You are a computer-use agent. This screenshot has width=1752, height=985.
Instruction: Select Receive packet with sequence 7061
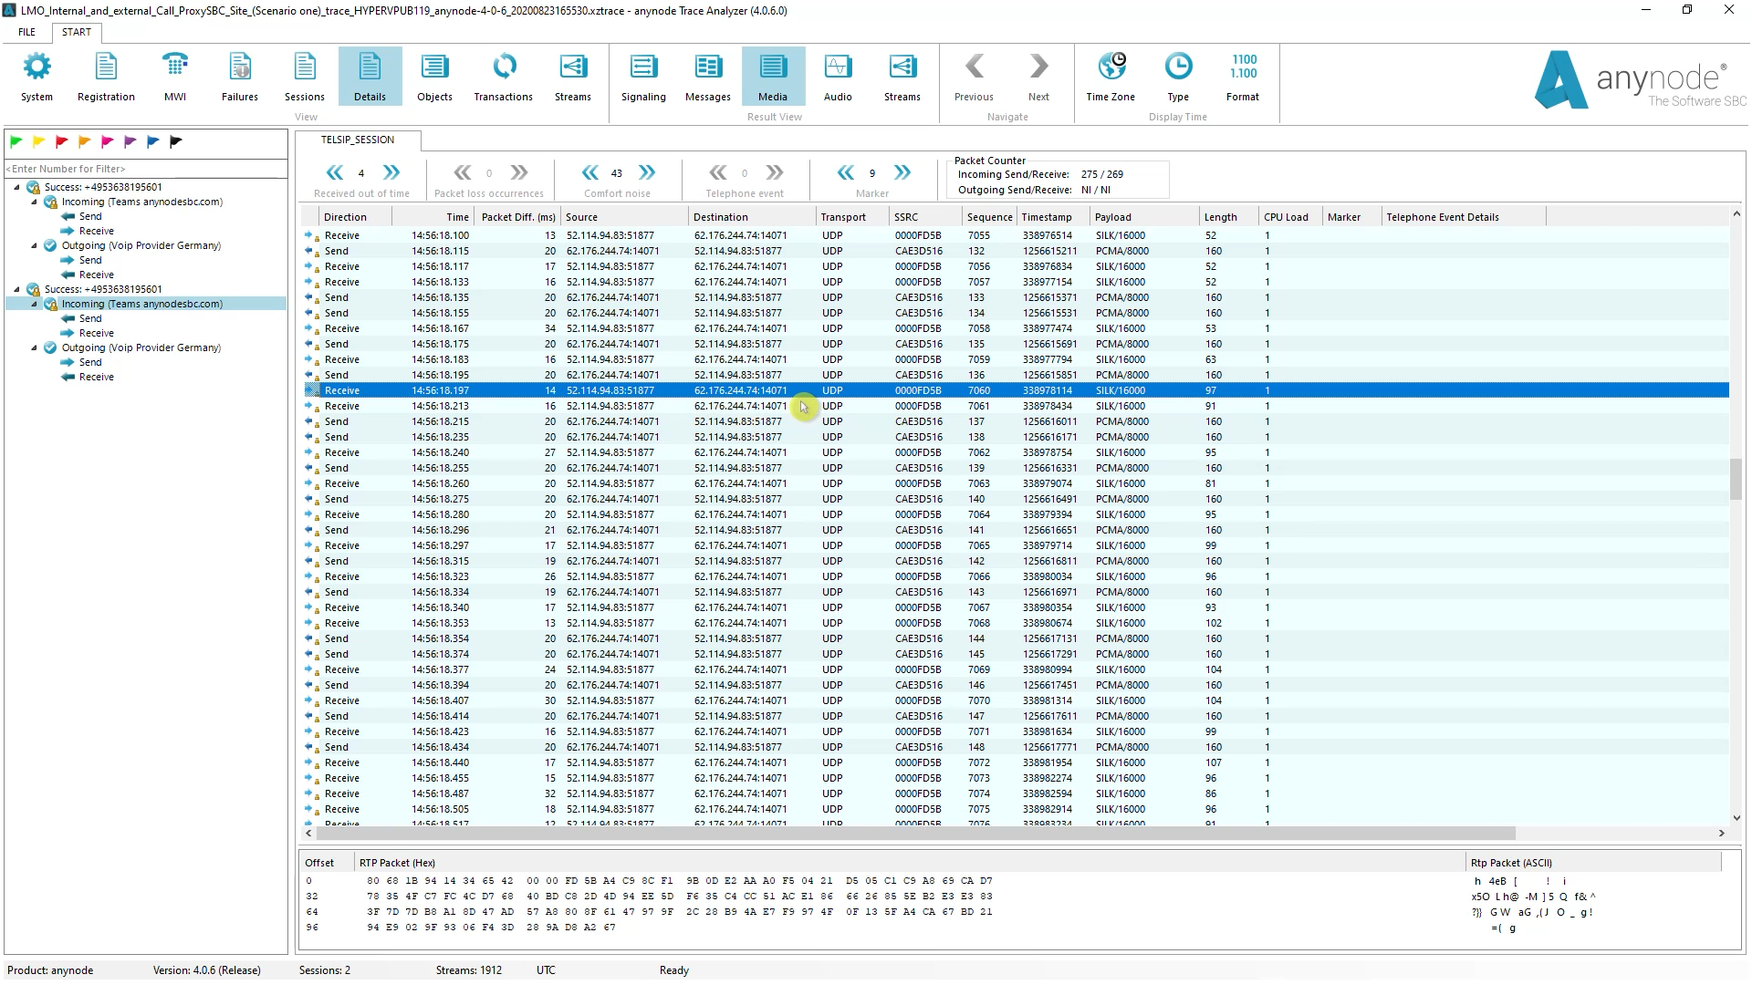click(x=1016, y=406)
